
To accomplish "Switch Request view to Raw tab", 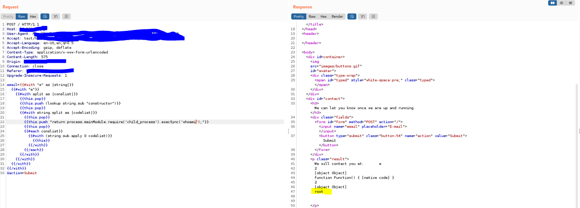I will (x=22, y=16).
